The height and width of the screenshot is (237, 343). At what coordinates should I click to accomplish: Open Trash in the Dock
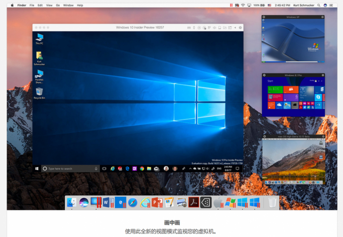[272, 202]
